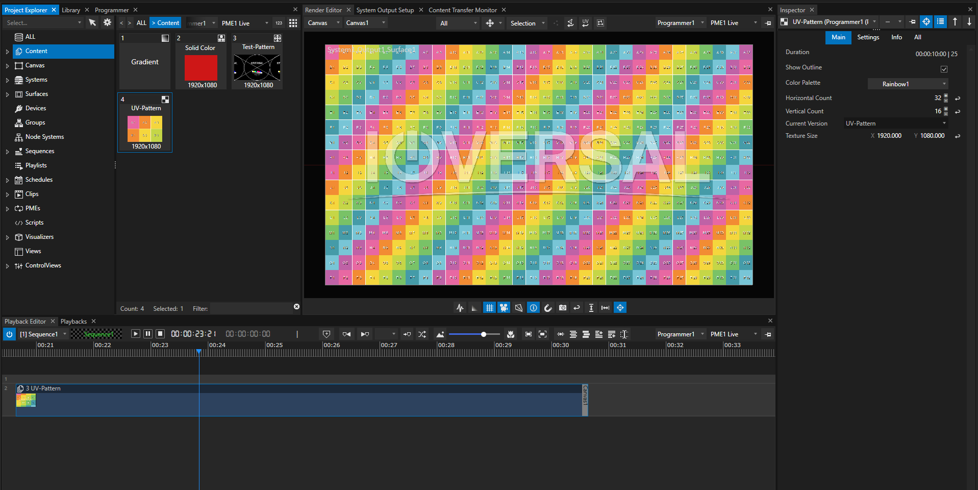The height and width of the screenshot is (490, 978).
Task: Open the Selection mode dropdown
Action: coord(527,23)
